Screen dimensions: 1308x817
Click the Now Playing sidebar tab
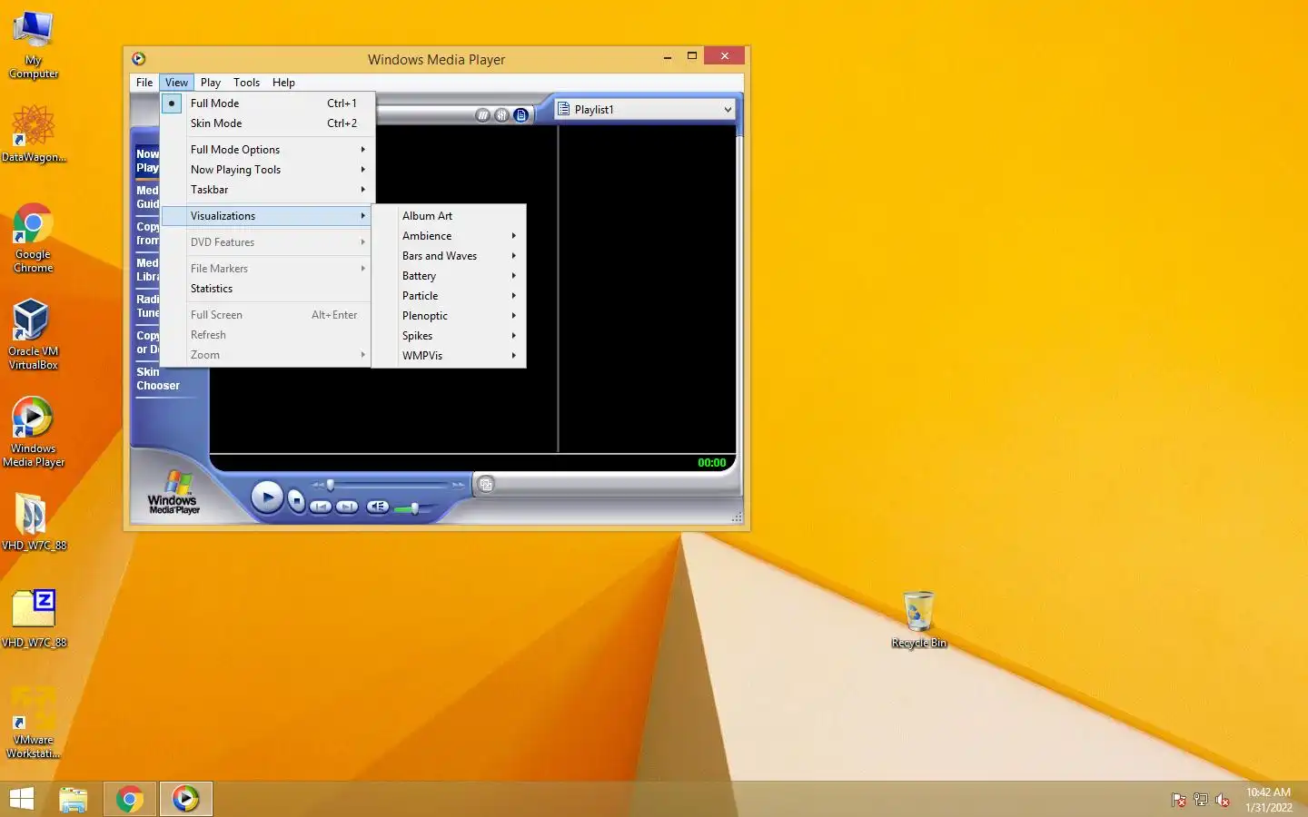pos(147,161)
